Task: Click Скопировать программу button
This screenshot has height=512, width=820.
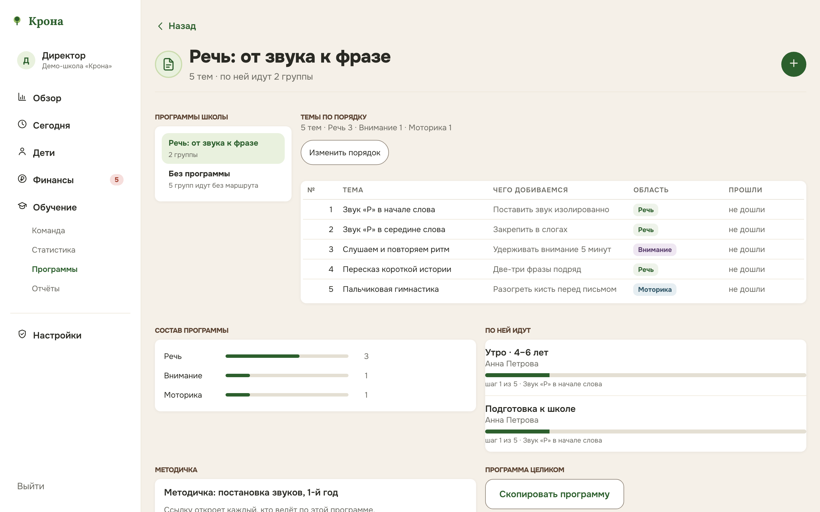Action: coord(554,494)
